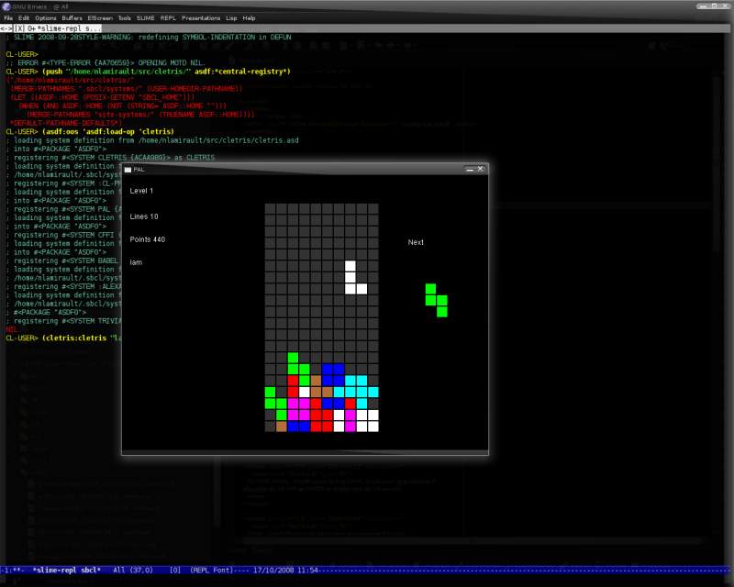Click the PAL window title bar icon

point(128,170)
